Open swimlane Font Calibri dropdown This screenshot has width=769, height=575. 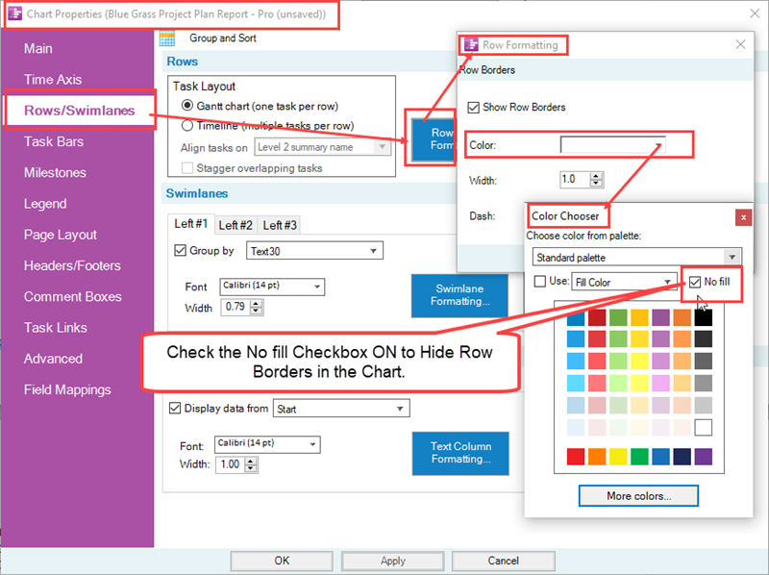pyautogui.click(x=272, y=286)
